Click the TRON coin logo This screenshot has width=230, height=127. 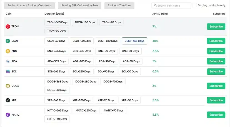(x=8, y=27)
